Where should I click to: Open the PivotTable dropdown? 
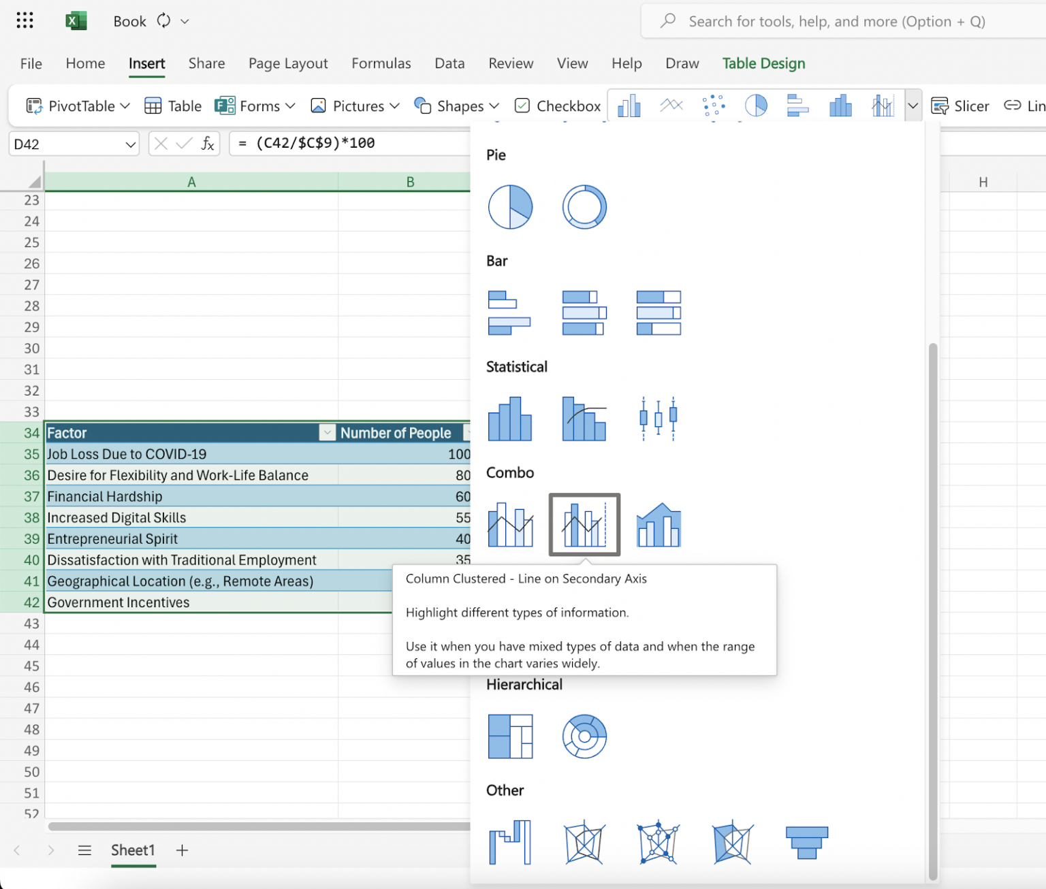point(76,106)
